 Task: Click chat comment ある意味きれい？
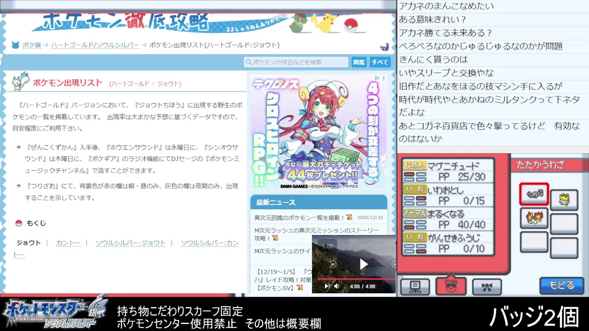433,20
